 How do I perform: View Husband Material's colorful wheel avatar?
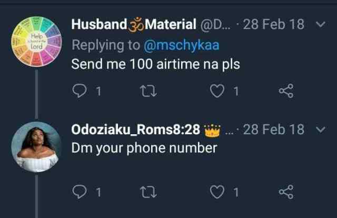click(x=36, y=42)
